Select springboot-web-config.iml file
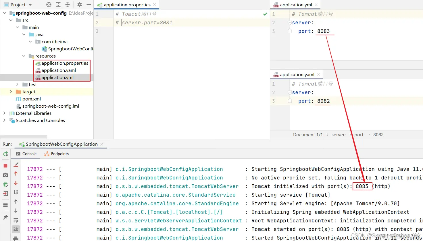Screen dimensions: 423x241 51,106
